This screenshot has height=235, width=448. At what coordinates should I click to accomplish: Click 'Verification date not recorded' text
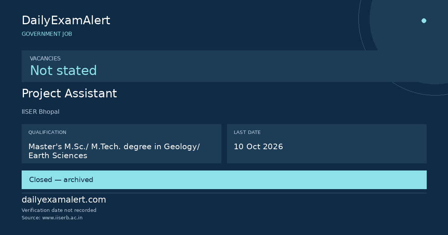59,210
